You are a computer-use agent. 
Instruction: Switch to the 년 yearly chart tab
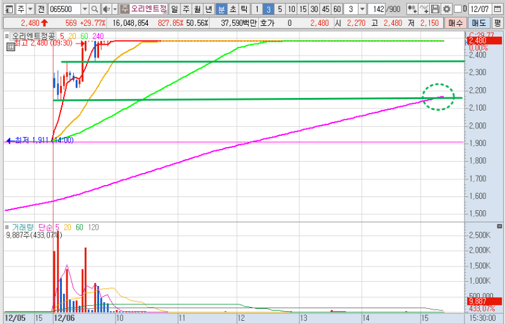coord(209,9)
